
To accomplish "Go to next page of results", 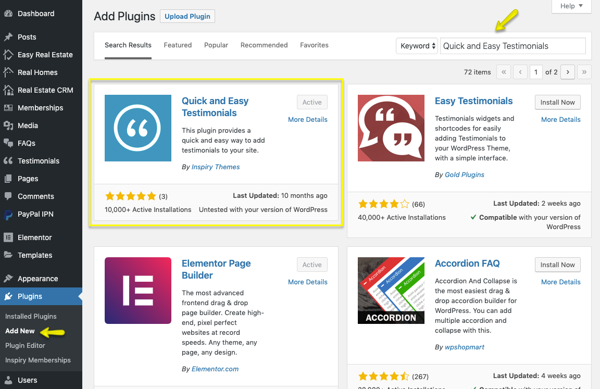I will click(x=568, y=72).
